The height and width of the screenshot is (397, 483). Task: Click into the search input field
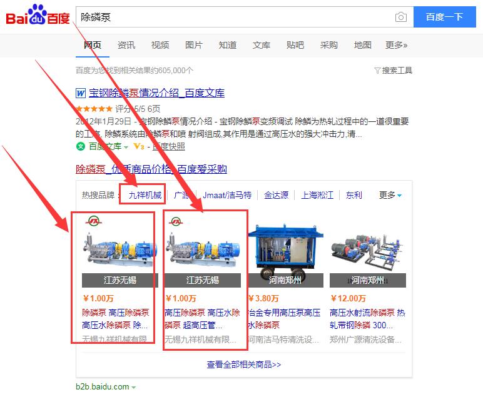(235, 17)
